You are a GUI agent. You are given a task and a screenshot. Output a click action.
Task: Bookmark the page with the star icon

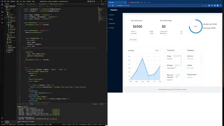[206, 6]
